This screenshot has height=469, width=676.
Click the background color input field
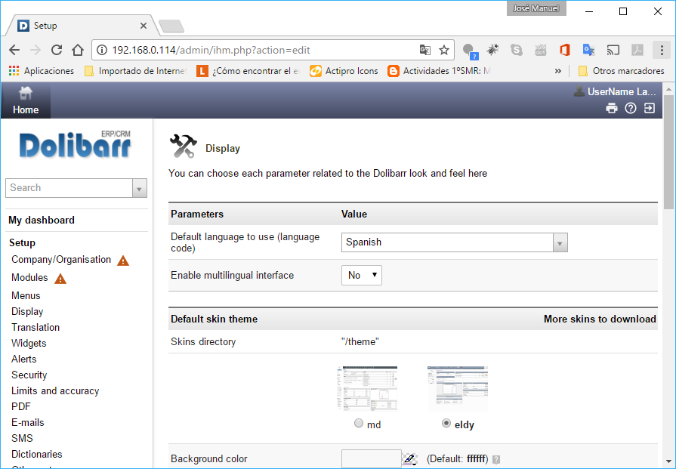371,458
